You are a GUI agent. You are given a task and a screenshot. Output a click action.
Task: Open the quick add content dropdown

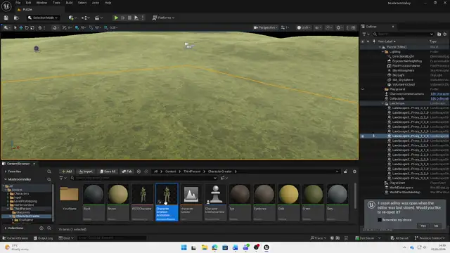[72, 18]
